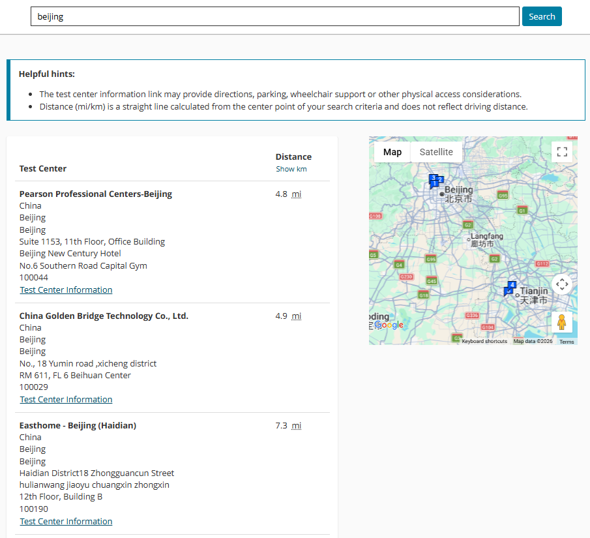The width and height of the screenshot is (590, 538).
Task: Click the 7.3 mi distance value
Action: [x=288, y=425]
